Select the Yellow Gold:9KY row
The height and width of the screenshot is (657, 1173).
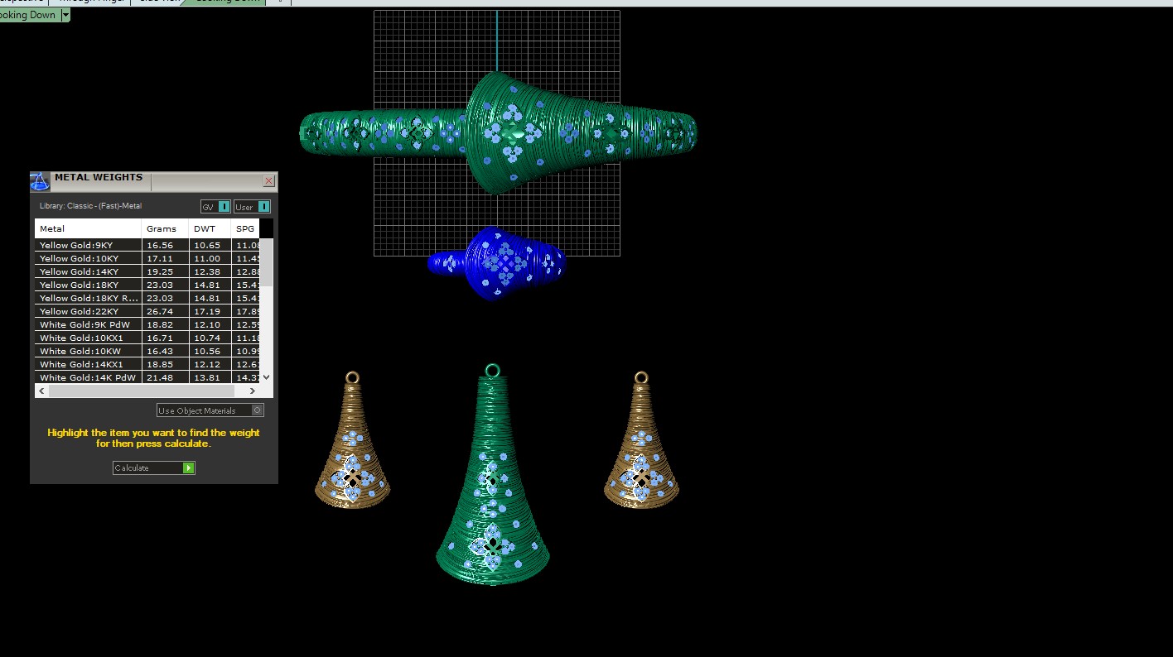pos(147,245)
